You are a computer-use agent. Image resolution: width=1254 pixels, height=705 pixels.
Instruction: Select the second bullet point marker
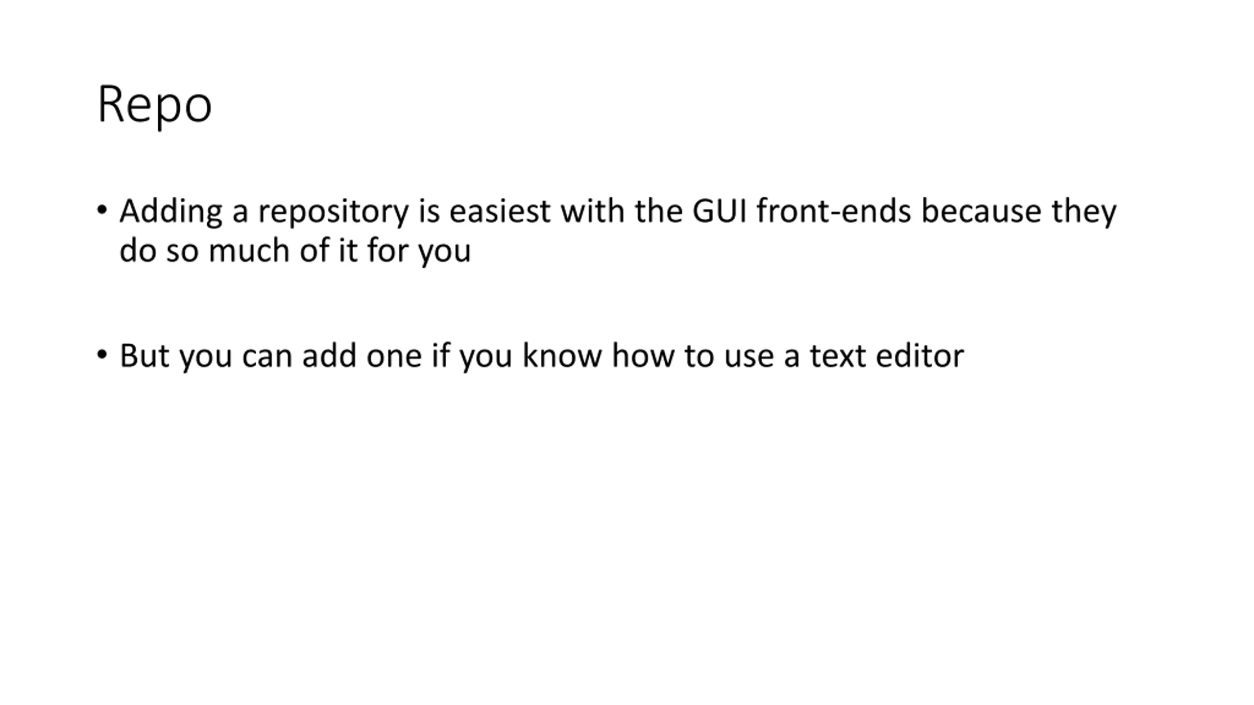[102, 354]
